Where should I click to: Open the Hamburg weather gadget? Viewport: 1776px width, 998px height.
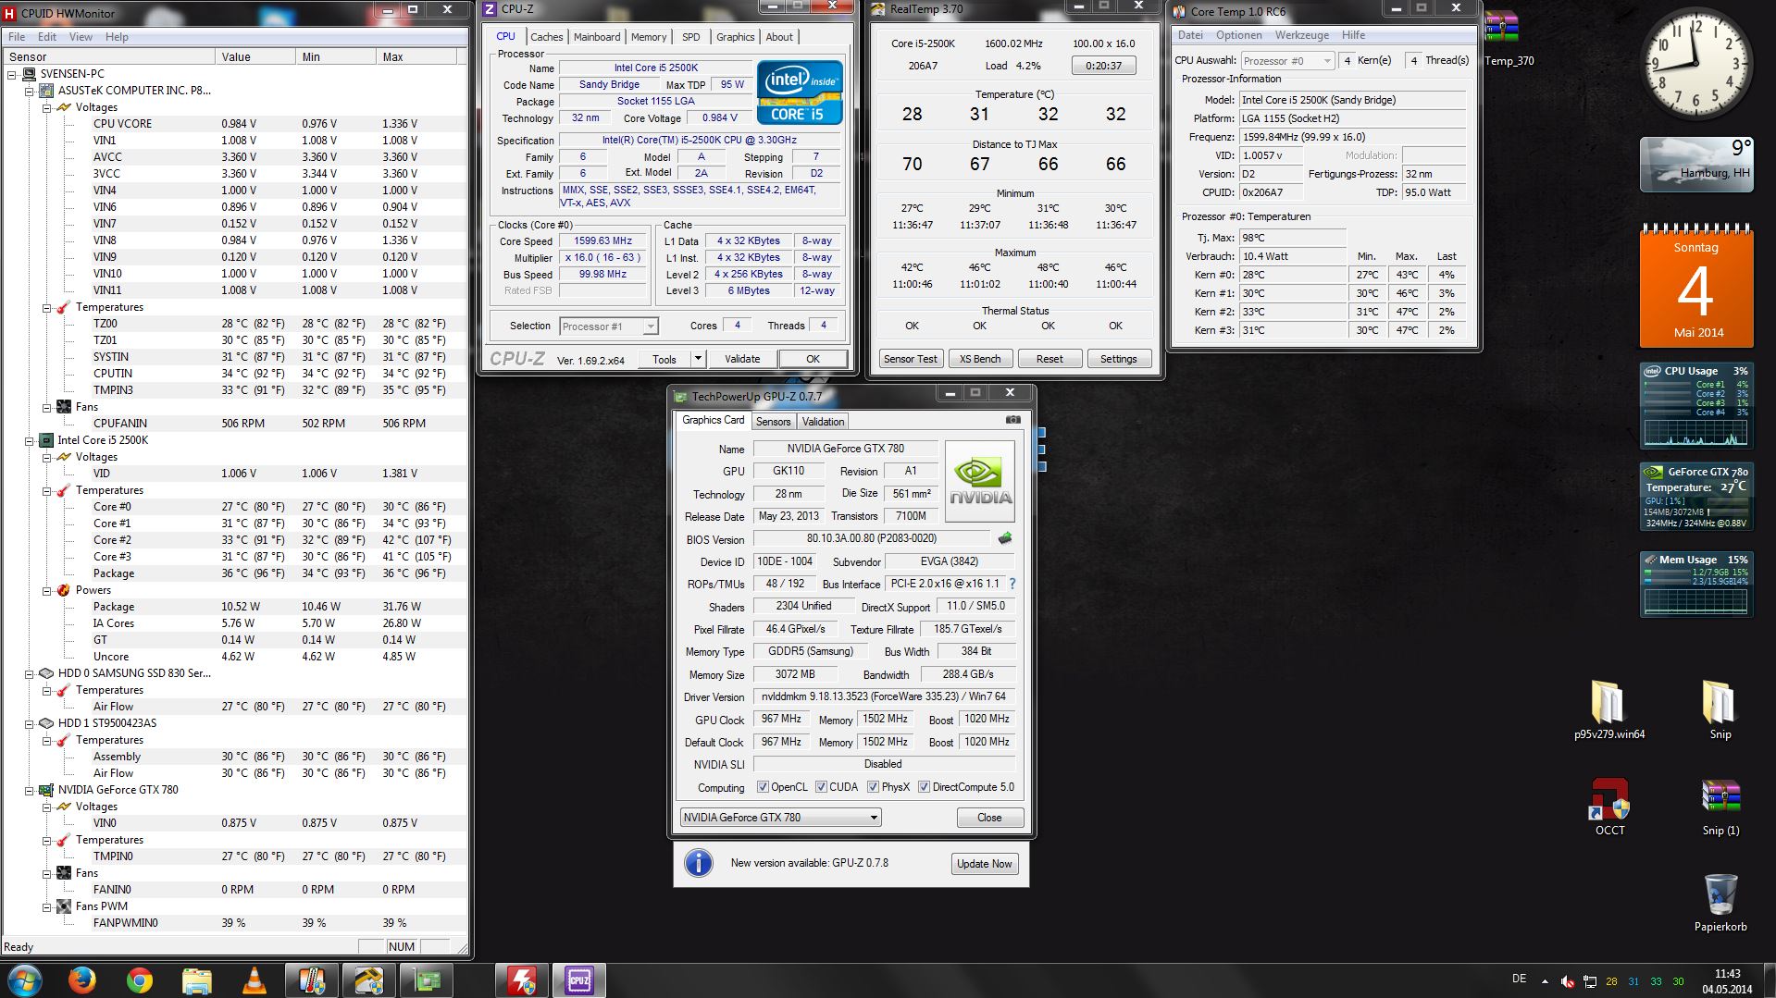coord(1696,165)
